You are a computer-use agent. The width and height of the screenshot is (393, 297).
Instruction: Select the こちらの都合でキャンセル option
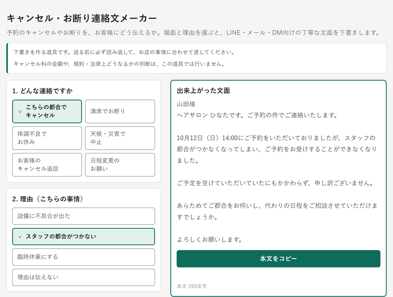(x=47, y=112)
